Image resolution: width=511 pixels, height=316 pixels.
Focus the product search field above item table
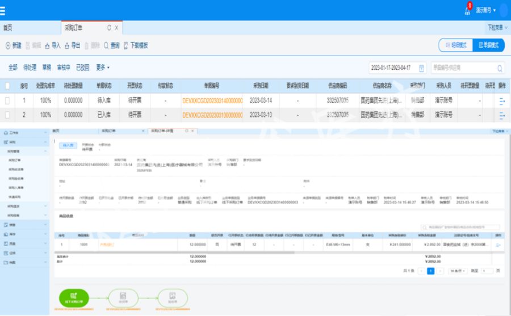[460, 227]
